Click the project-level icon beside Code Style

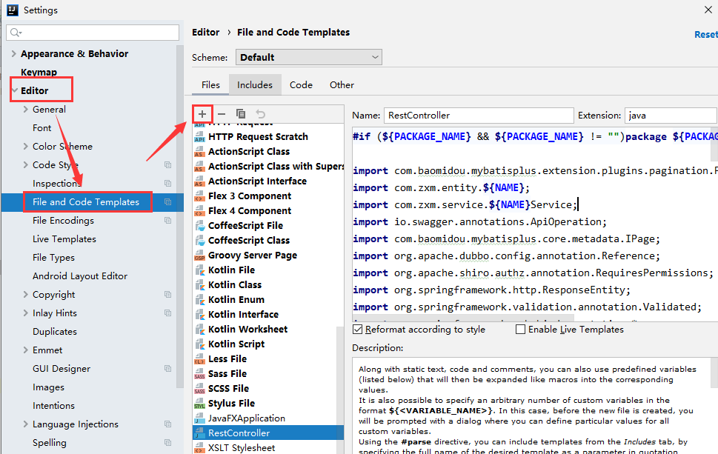(x=167, y=164)
